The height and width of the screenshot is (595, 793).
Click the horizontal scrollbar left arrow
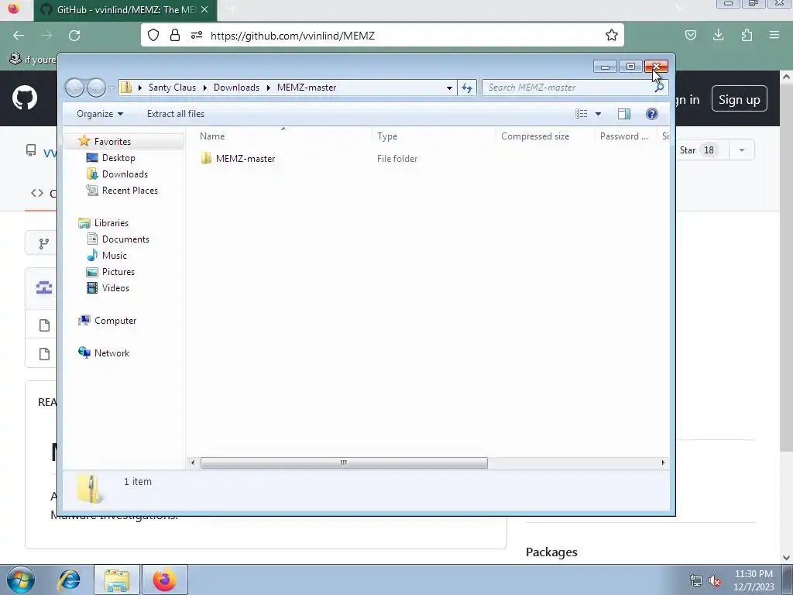click(193, 463)
